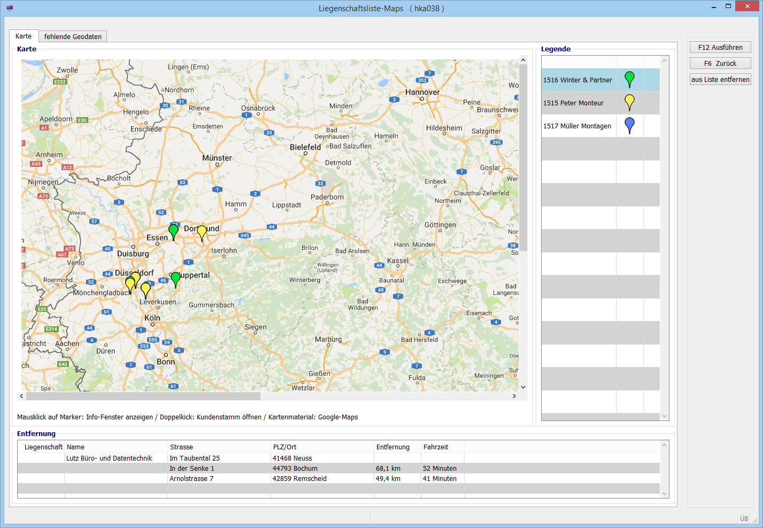Open the application icon in the title bar
Screen dimensions: 763x528
tap(10, 8)
